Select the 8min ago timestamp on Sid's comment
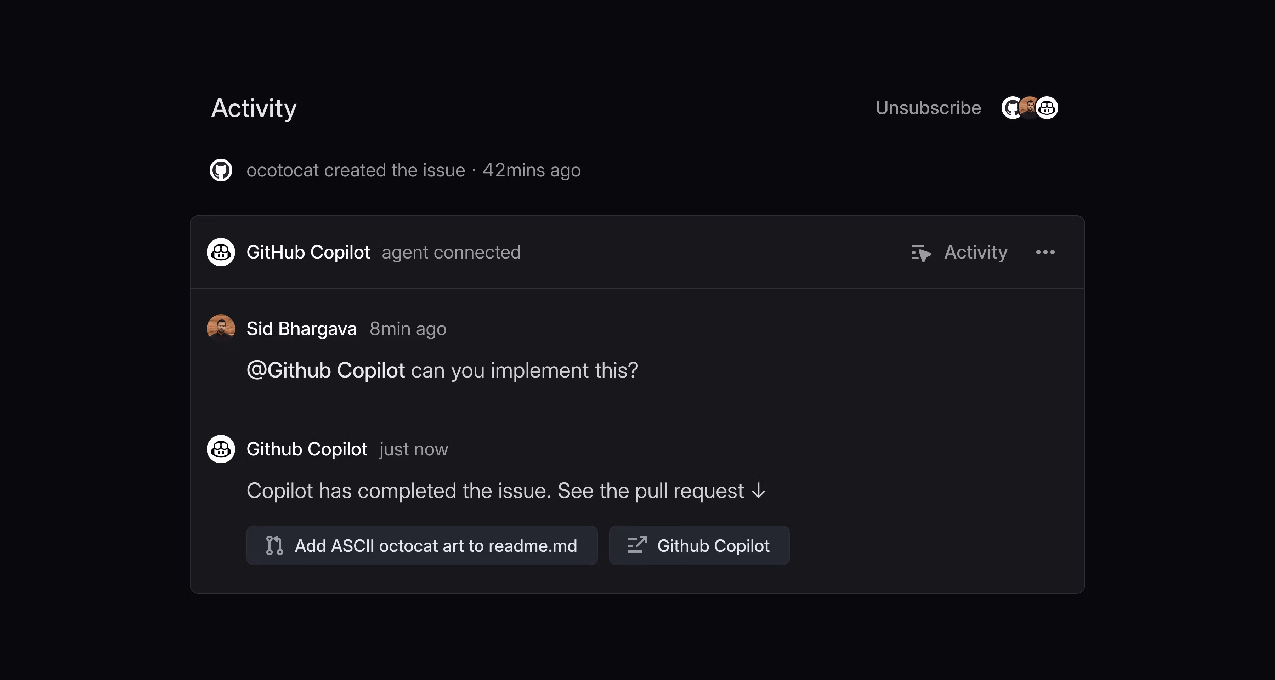The width and height of the screenshot is (1275, 680). tap(407, 328)
